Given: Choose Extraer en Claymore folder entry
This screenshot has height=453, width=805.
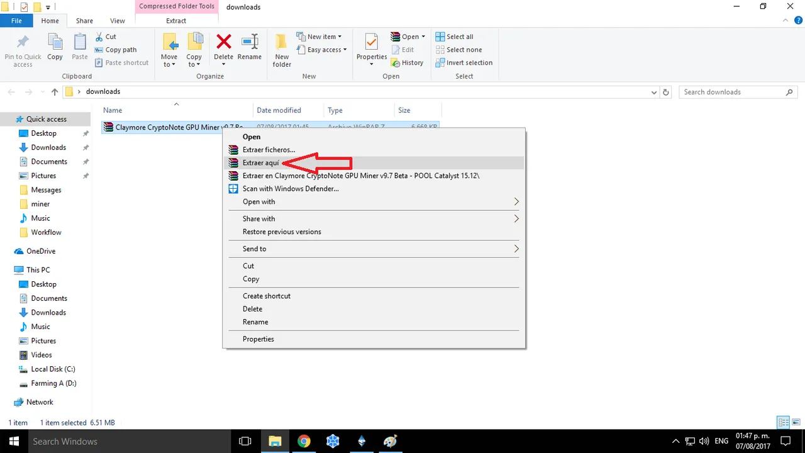Looking at the screenshot, I should coord(374,176).
